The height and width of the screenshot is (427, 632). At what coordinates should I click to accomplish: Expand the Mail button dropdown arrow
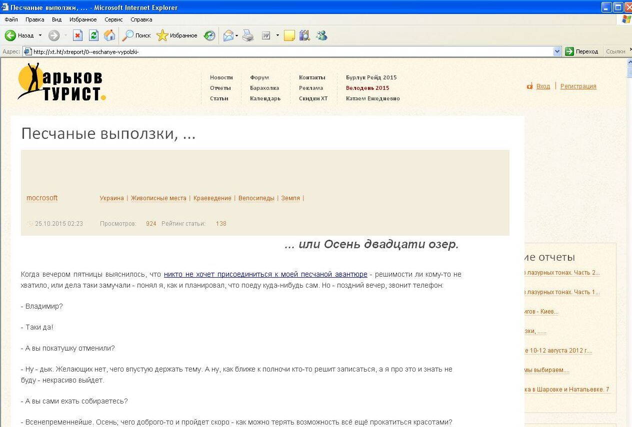point(237,35)
